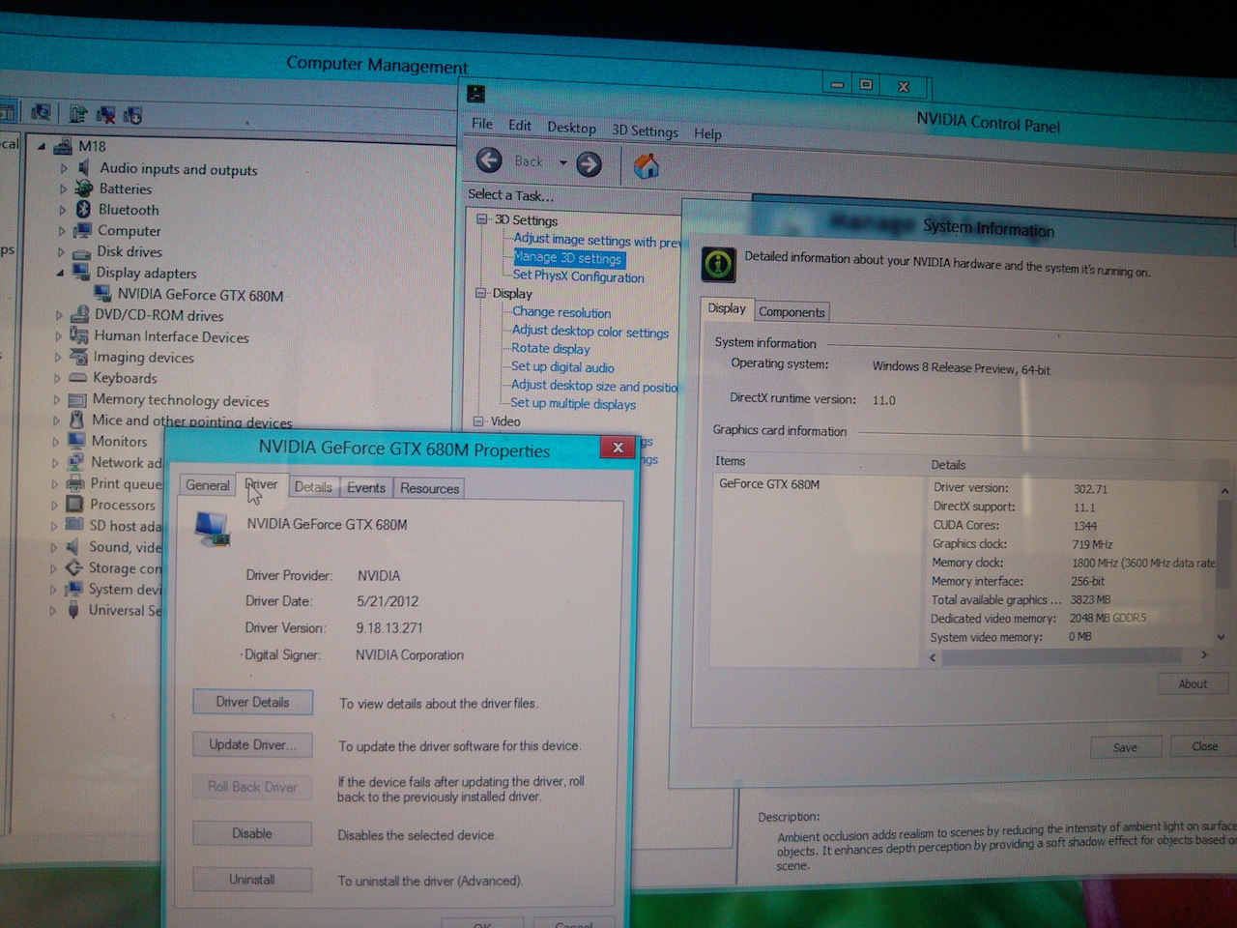
Task: Switch to Components tab in System Information
Action: [x=791, y=311]
